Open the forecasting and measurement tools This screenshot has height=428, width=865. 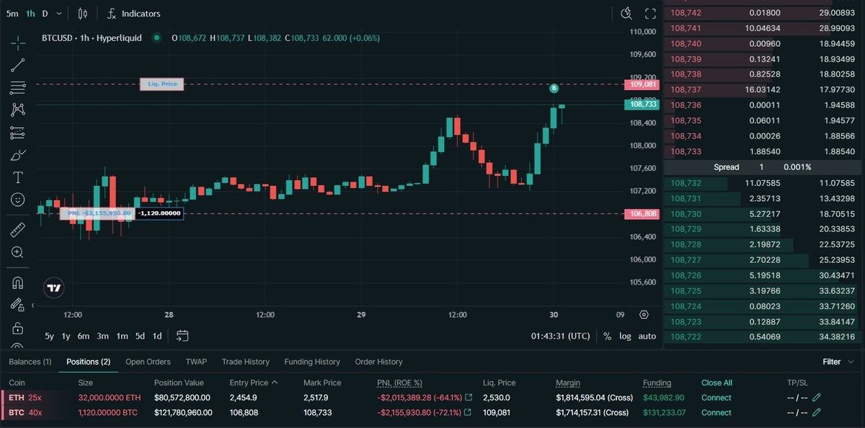(x=17, y=133)
